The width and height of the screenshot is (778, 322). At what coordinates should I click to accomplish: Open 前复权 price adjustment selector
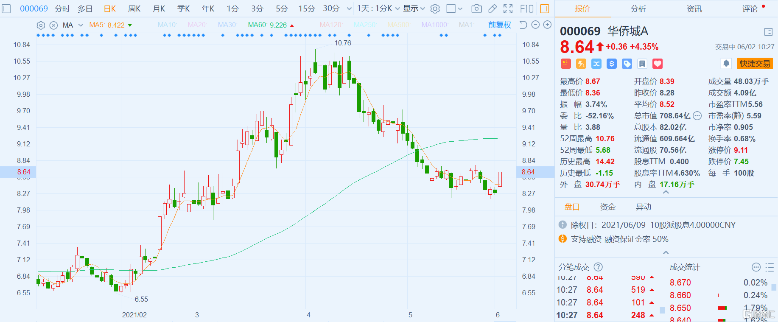(499, 25)
